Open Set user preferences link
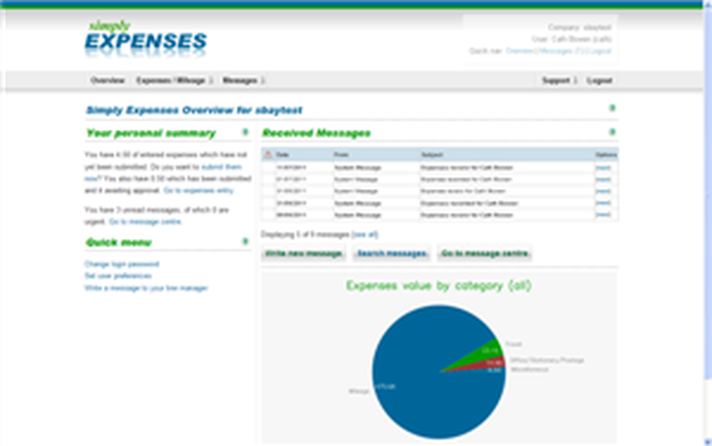 118,276
